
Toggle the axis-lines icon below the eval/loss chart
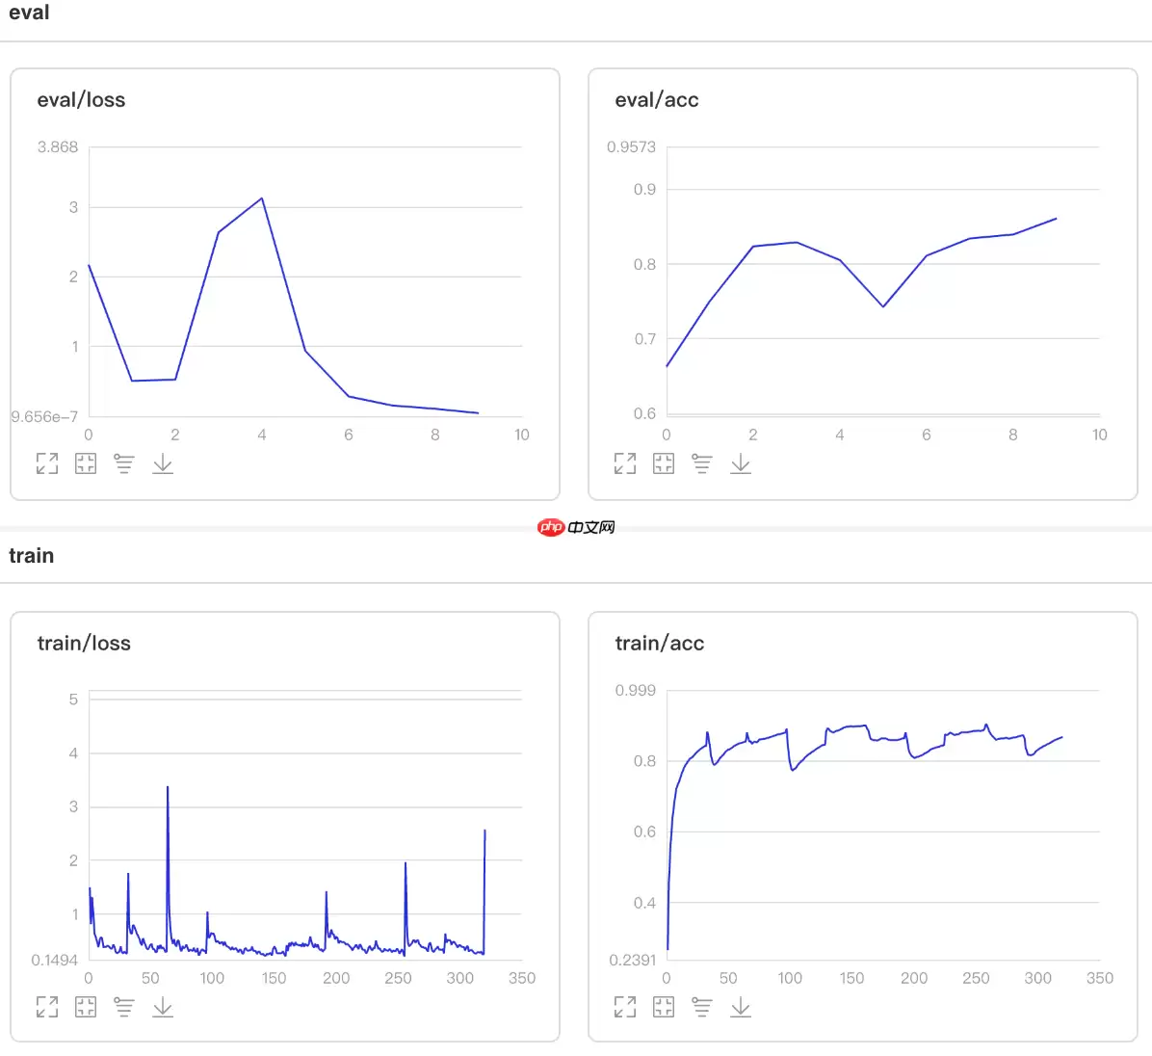pos(124,463)
